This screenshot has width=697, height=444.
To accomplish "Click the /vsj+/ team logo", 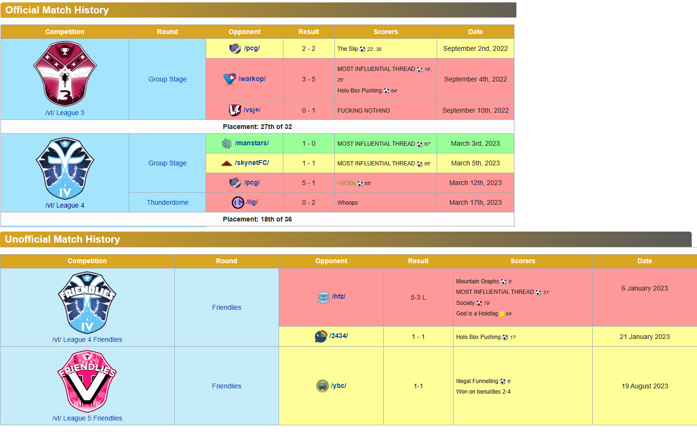I will coord(235,110).
